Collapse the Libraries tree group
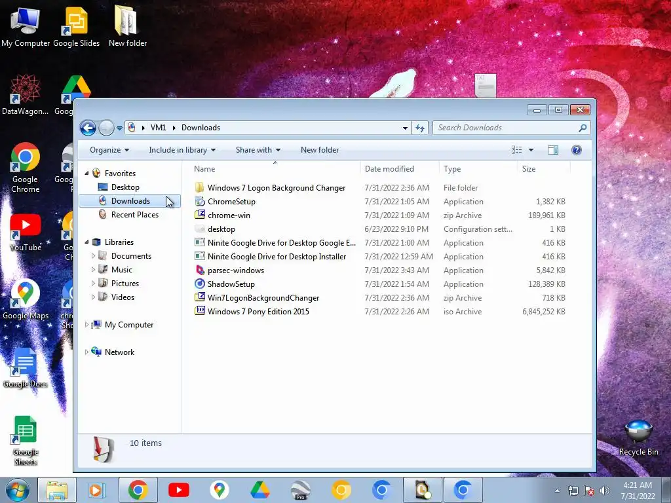The width and height of the screenshot is (671, 503). (87, 242)
